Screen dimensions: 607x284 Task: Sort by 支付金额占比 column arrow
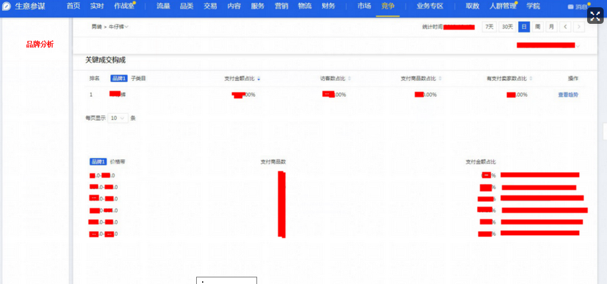click(258, 78)
